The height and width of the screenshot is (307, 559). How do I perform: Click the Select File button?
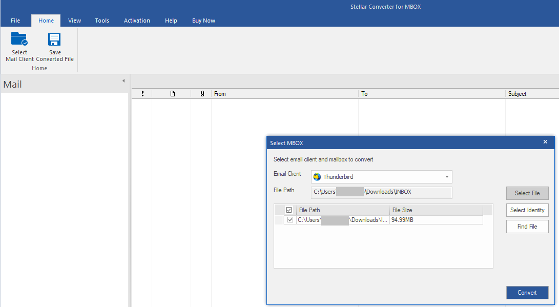tap(527, 193)
